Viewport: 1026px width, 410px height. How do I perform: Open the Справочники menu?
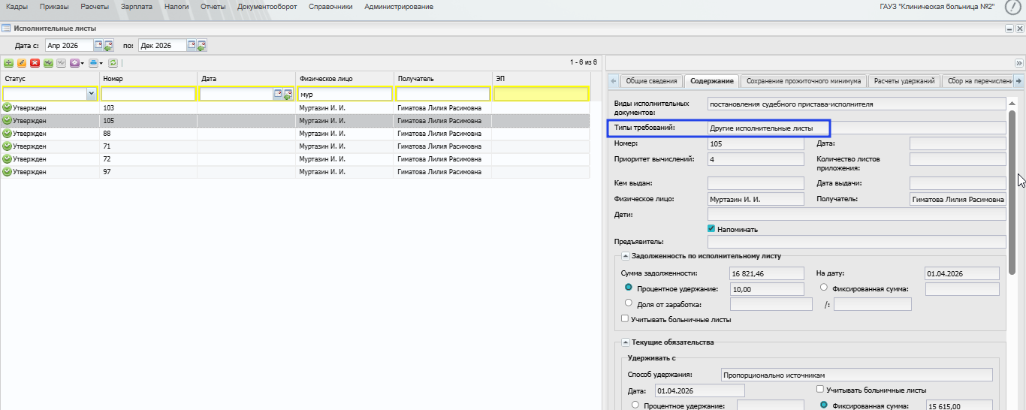[330, 7]
